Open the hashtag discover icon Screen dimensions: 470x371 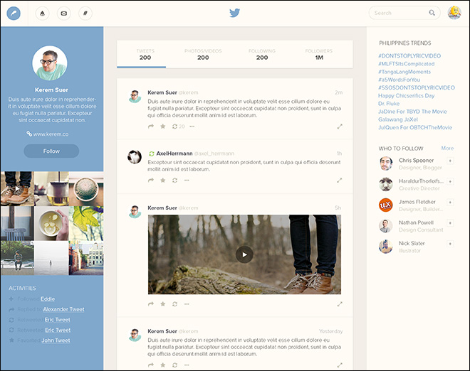[x=85, y=14]
